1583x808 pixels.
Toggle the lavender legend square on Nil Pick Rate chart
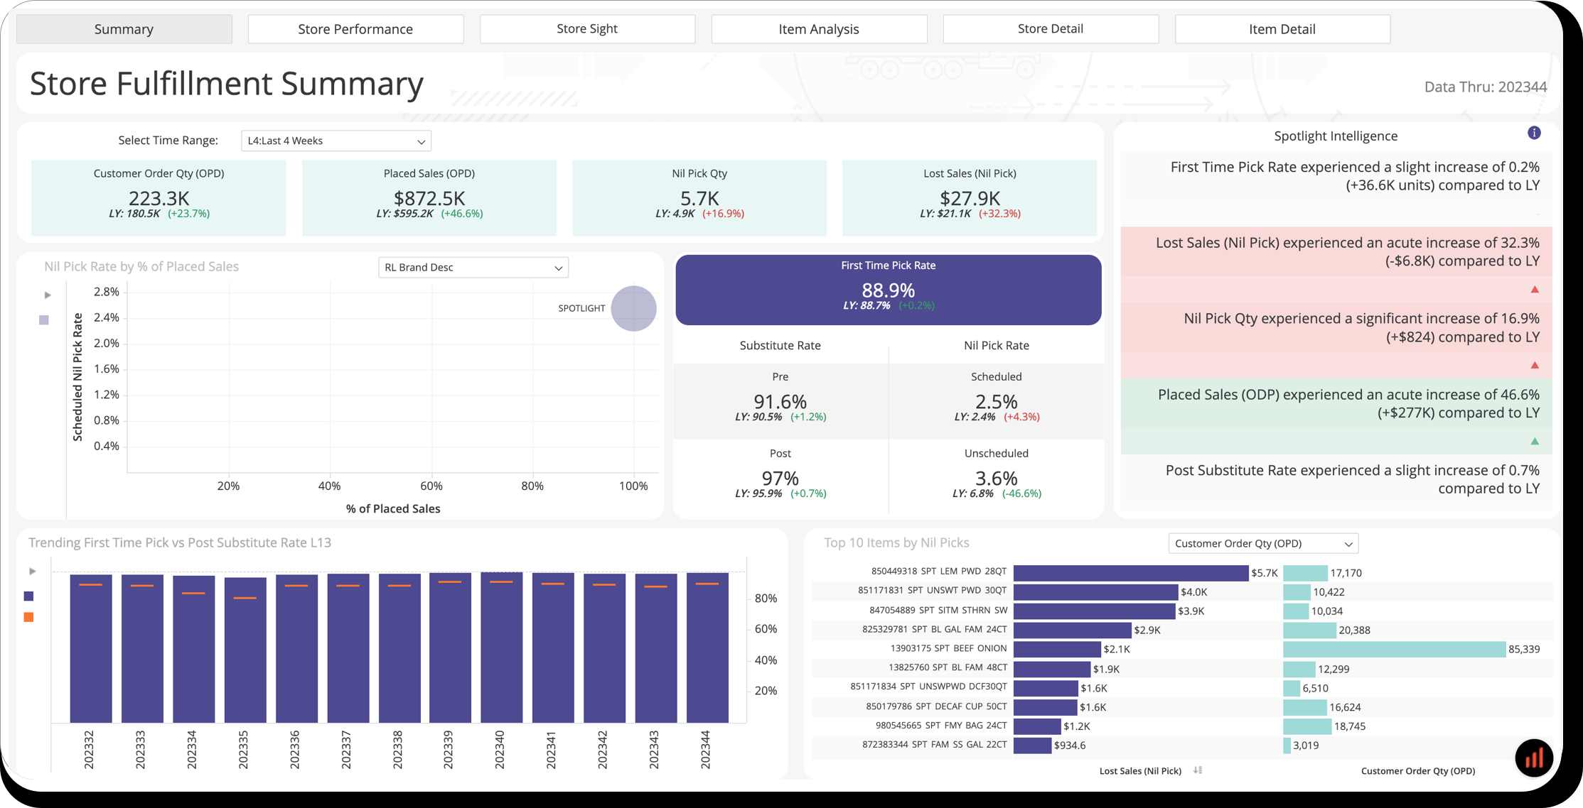tap(43, 320)
